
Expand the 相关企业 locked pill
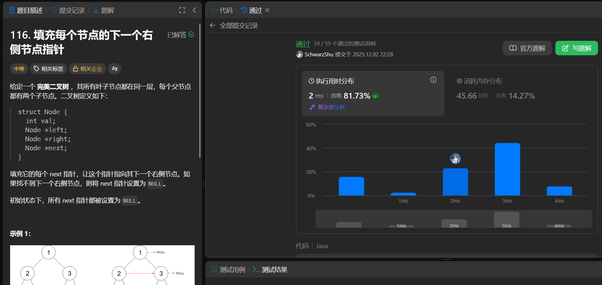click(87, 69)
